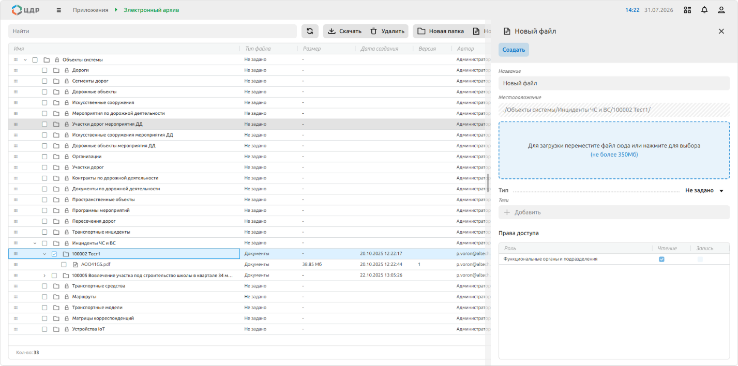The height and width of the screenshot is (366, 738).
Task: Edit the Название field Новый файл
Action: click(x=614, y=83)
